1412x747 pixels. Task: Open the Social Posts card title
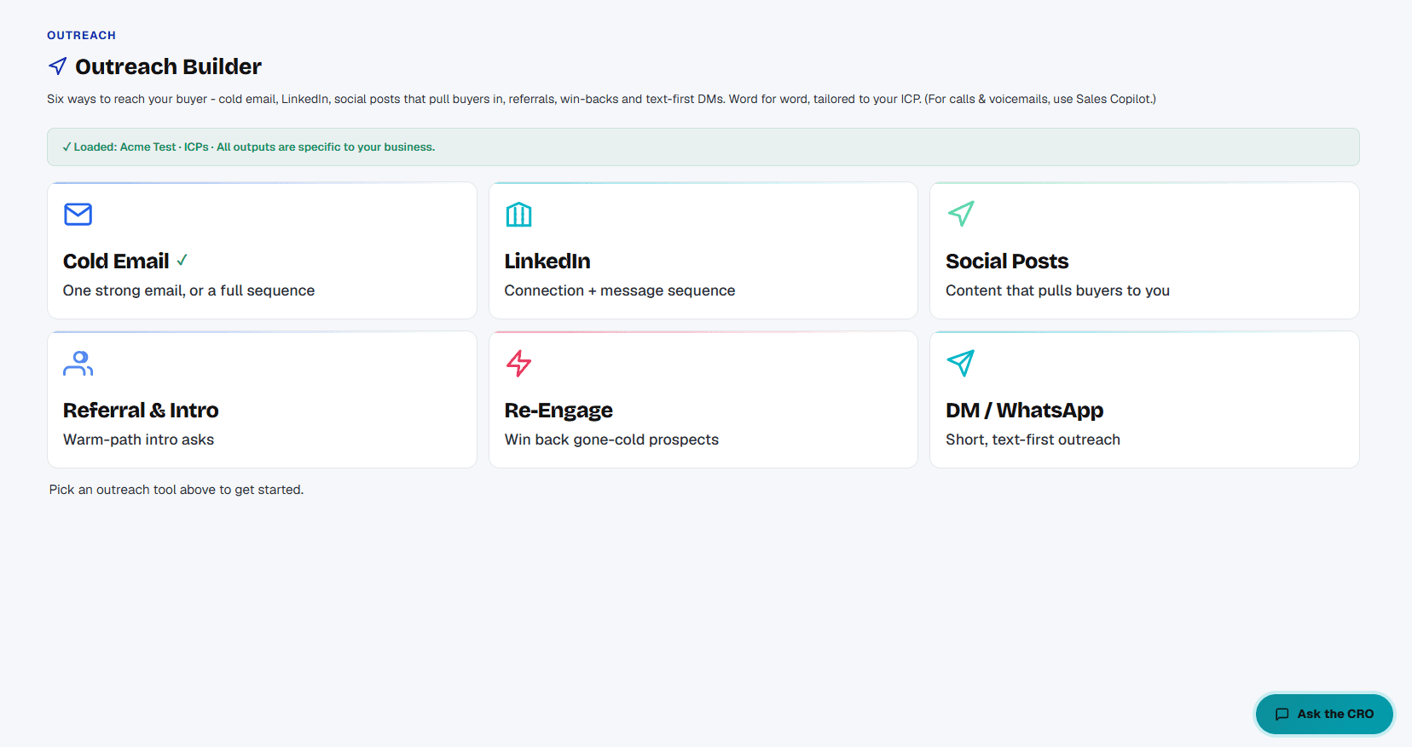[1007, 261]
